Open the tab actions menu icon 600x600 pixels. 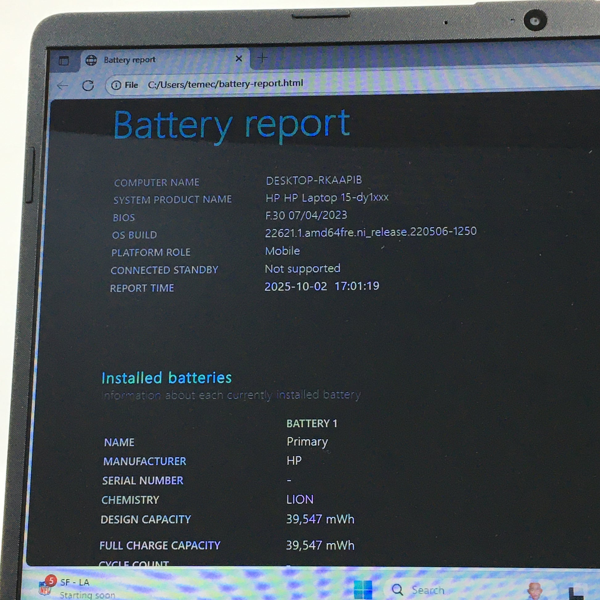[64, 60]
